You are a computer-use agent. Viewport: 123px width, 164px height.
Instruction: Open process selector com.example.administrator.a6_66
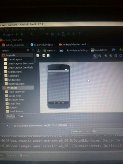click(42, 125)
